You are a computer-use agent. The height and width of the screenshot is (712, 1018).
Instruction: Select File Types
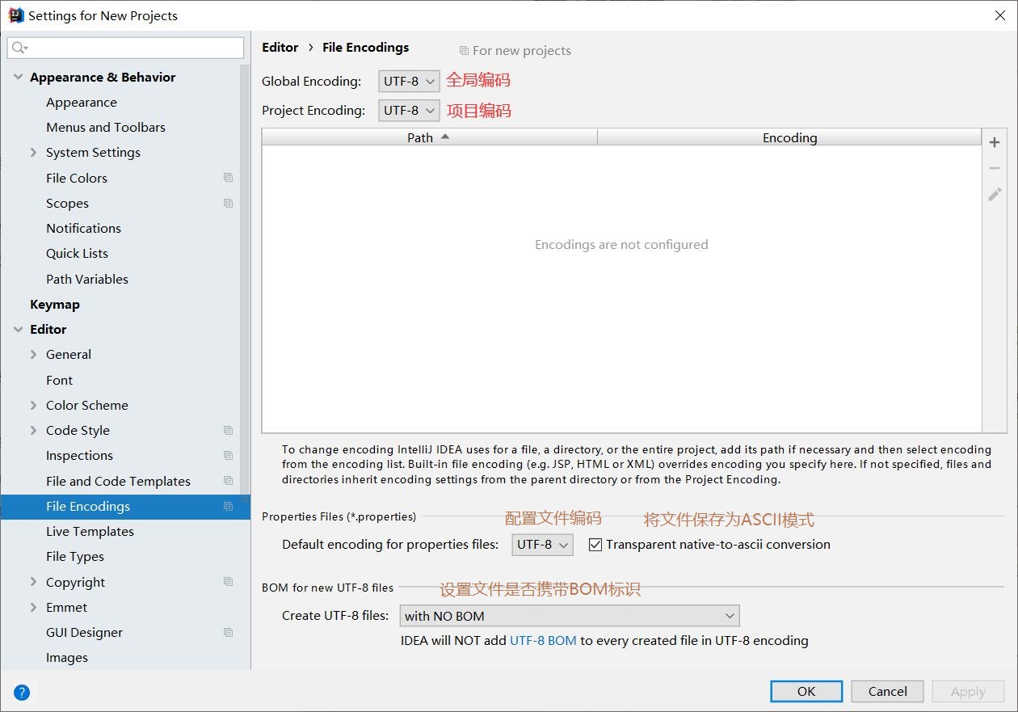coord(75,556)
